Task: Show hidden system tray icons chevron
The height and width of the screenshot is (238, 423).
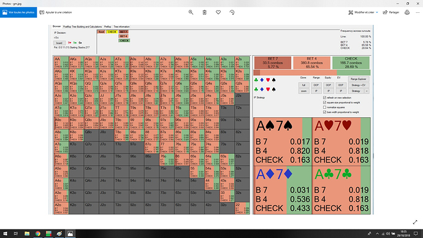Action: 377,234
